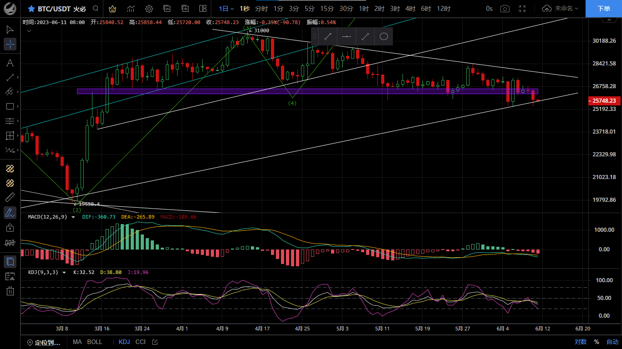Viewport: 622px width, 349px height.
Task: Click the 定位到 locate button
Action: click(44, 342)
